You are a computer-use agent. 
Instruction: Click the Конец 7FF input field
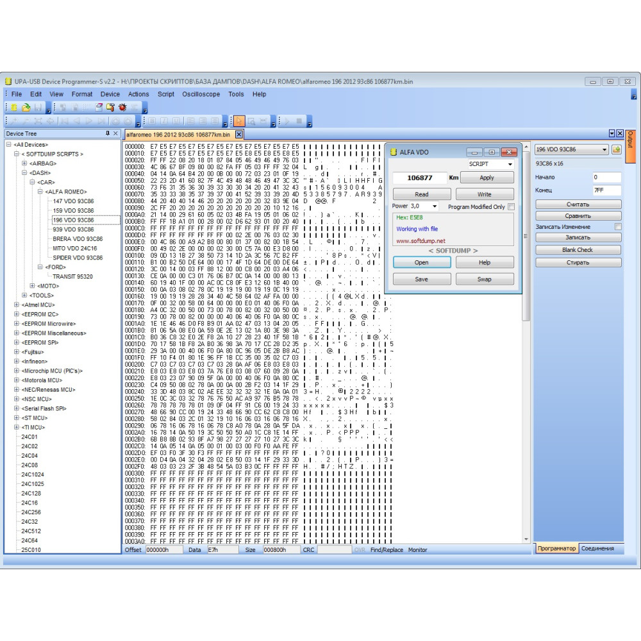pos(606,190)
